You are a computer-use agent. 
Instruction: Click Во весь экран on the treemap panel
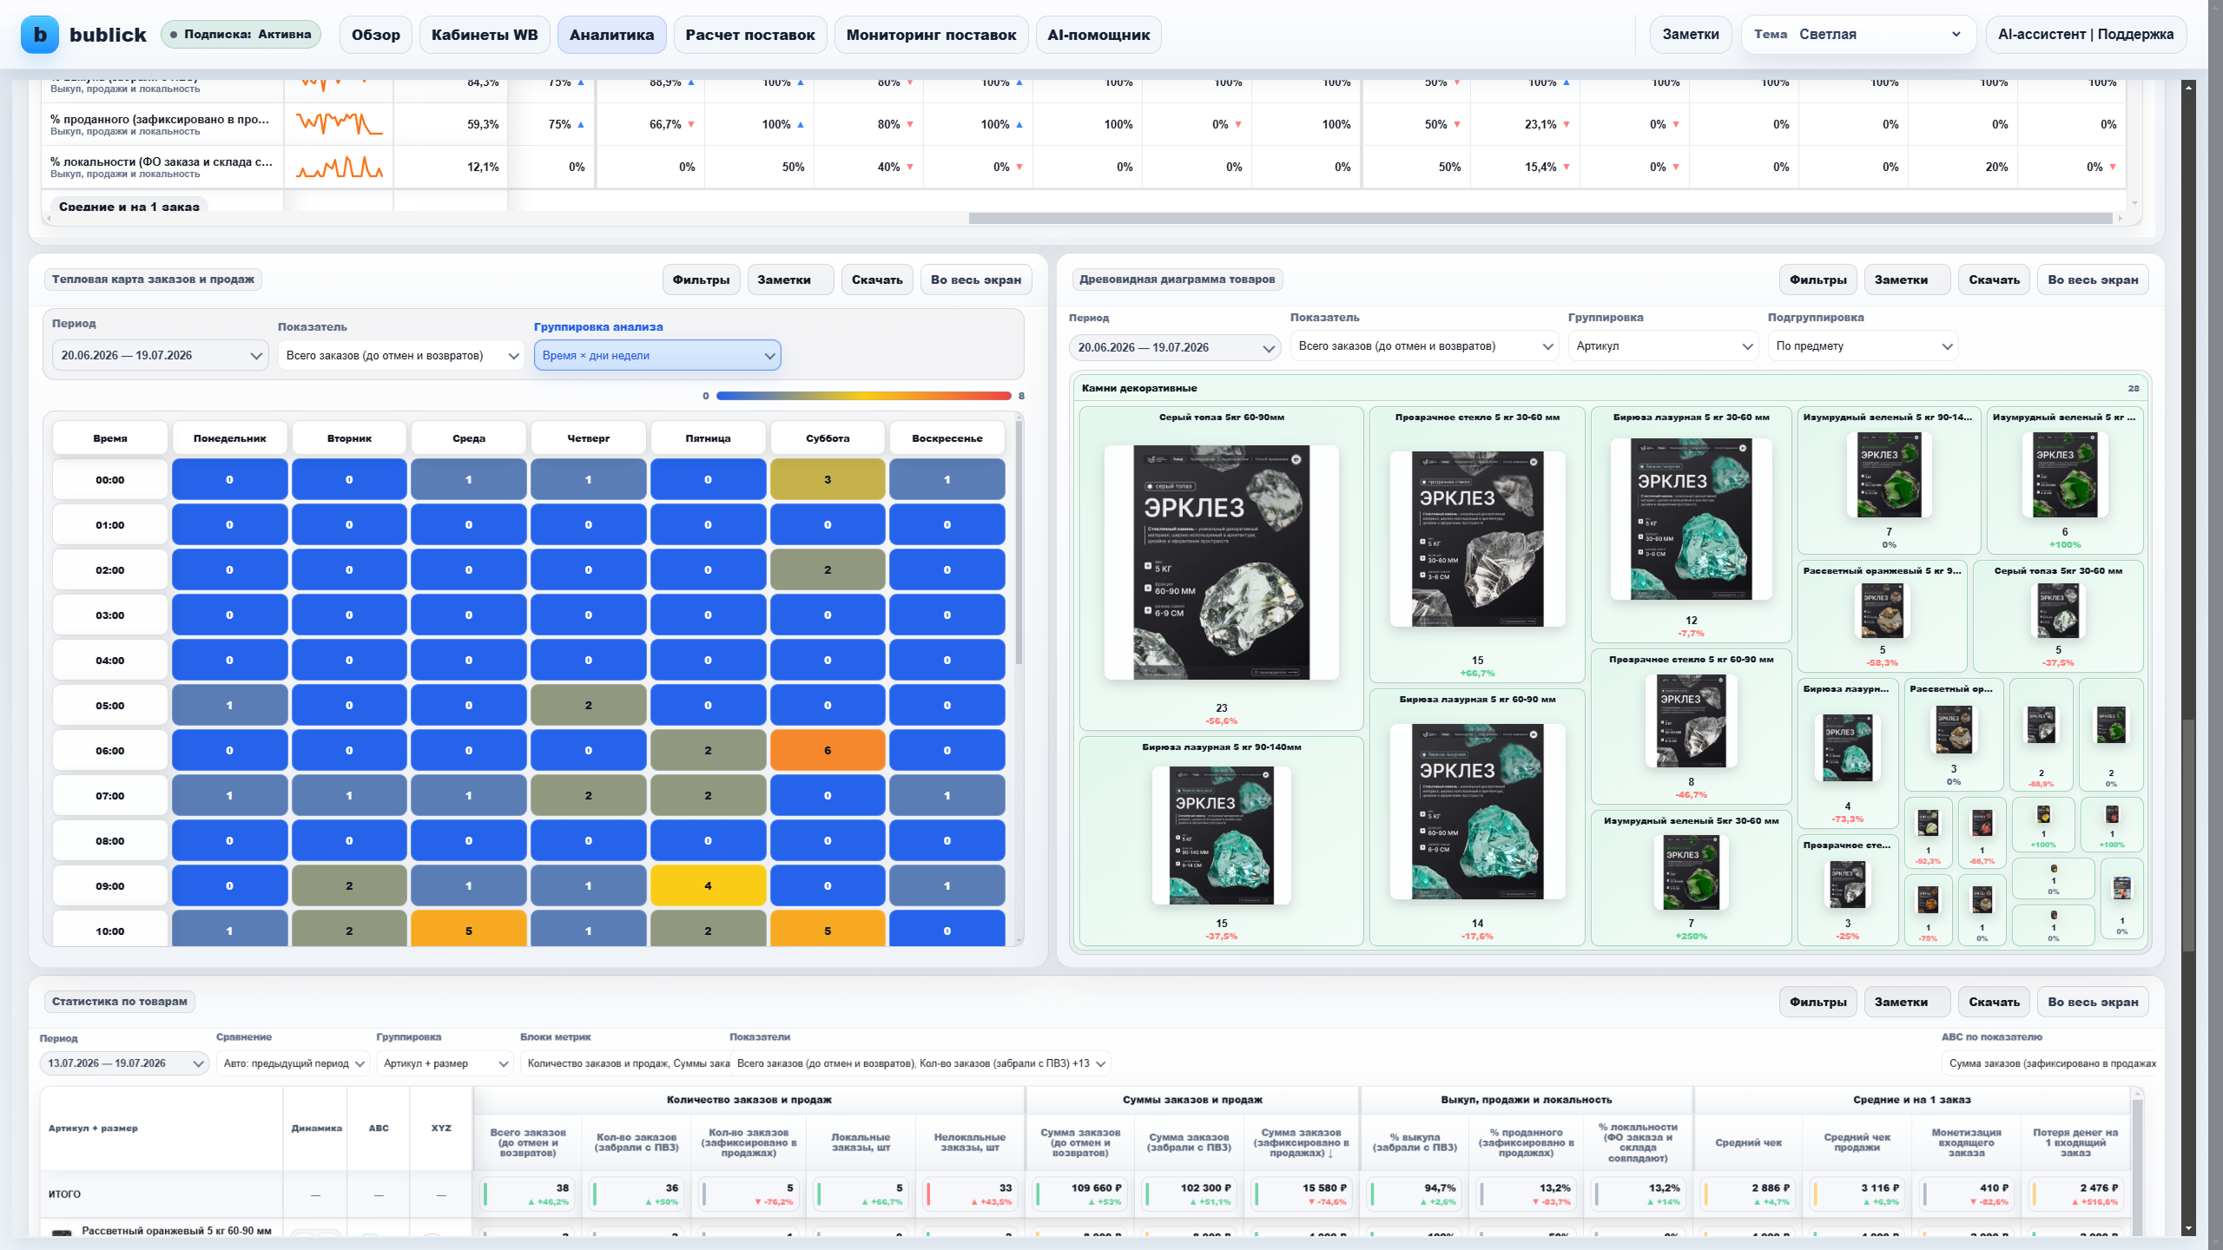pyautogui.click(x=2093, y=280)
